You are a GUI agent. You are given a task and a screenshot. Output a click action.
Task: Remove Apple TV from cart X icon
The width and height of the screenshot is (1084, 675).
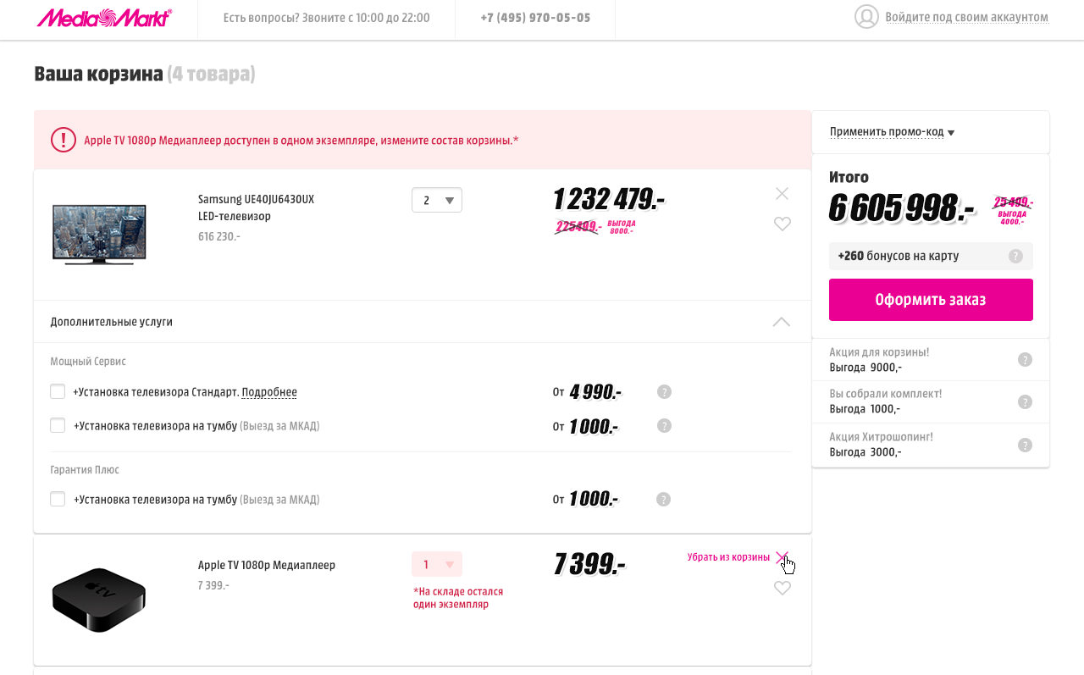(782, 557)
